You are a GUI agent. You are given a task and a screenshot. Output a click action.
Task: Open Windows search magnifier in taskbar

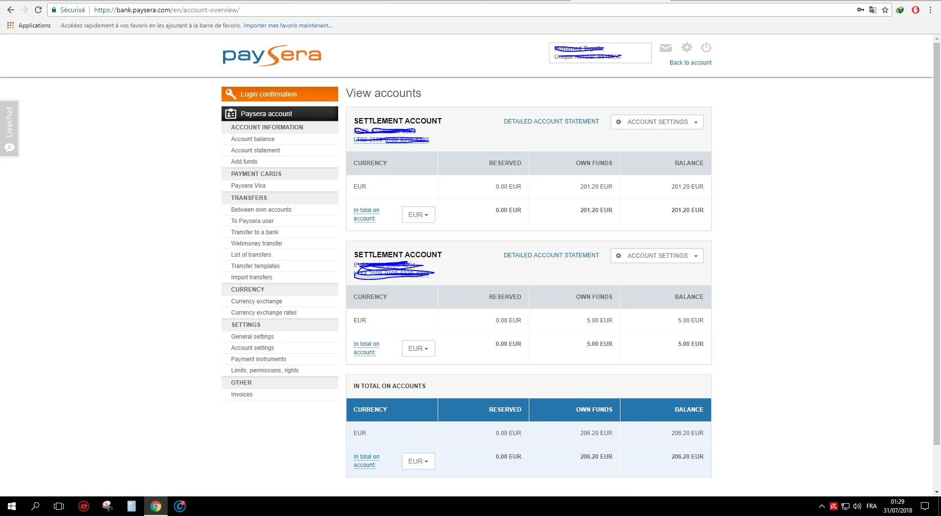click(35, 506)
